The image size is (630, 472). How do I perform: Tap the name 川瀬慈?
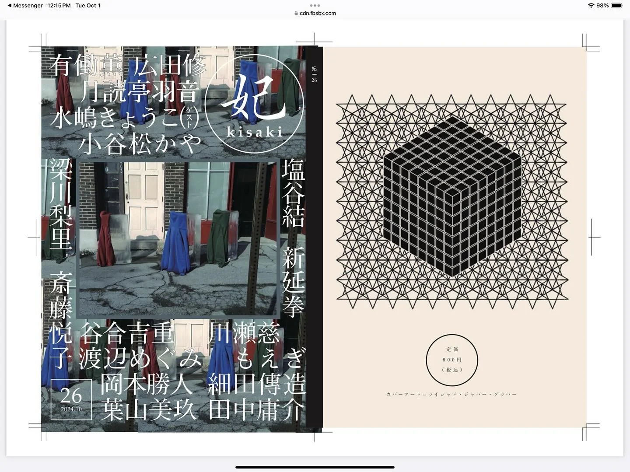pos(244,333)
